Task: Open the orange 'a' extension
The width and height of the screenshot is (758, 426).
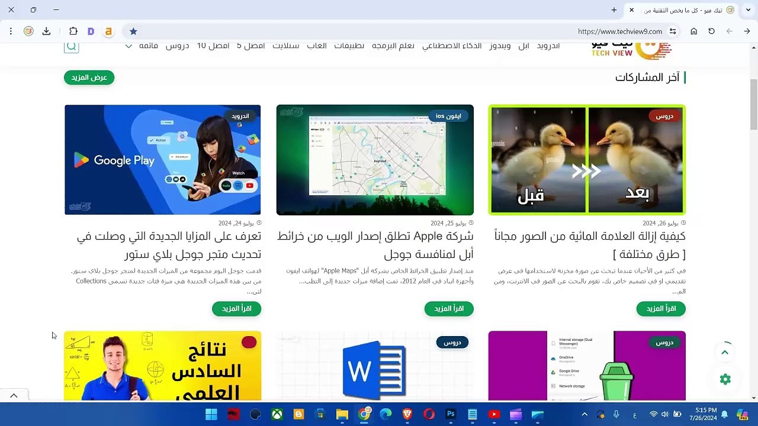Action: tap(108, 31)
